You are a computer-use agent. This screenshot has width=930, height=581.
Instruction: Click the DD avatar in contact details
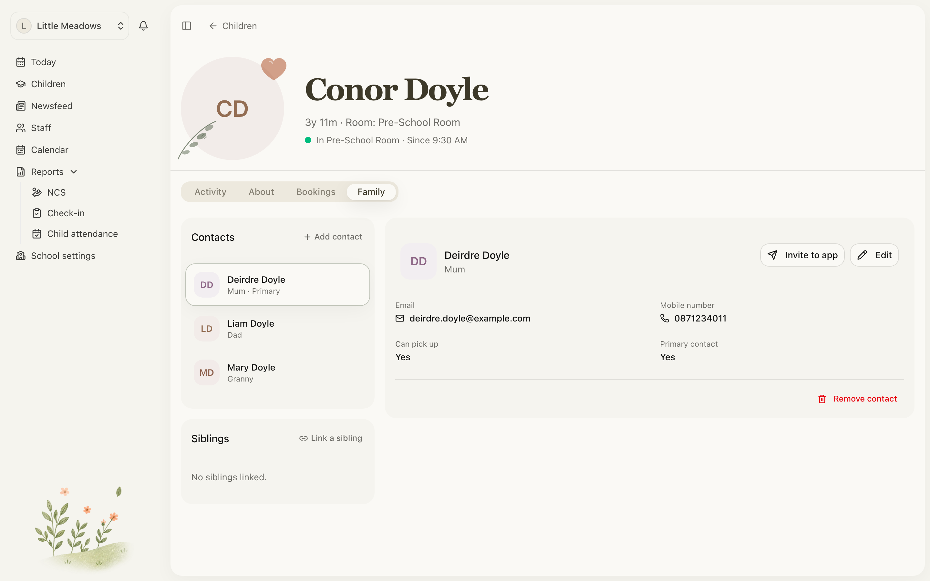pyautogui.click(x=418, y=261)
